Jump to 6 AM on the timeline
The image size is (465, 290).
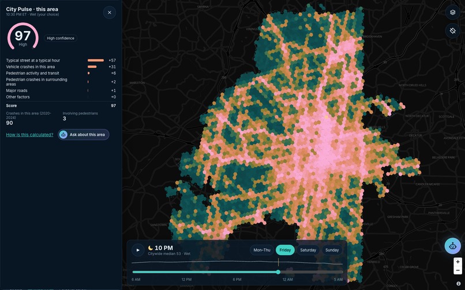[136, 279]
